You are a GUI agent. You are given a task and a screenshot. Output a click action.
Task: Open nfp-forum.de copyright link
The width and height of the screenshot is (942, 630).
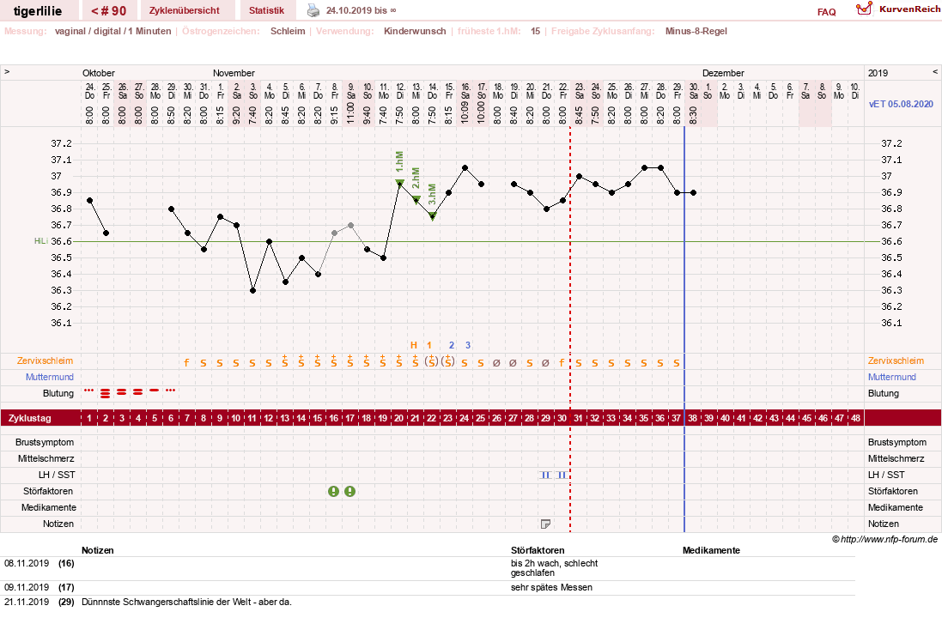pyautogui.click(x=885, y=539)
